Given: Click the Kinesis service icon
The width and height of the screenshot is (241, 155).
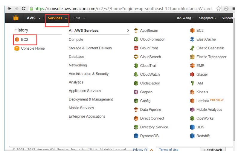Looking at the screenshot, I should pyautogui.click(x=192, y=92).
